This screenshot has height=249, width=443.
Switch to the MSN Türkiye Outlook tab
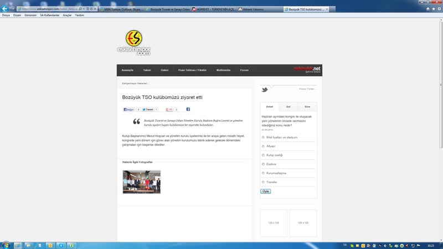click(x=121, y=9)
